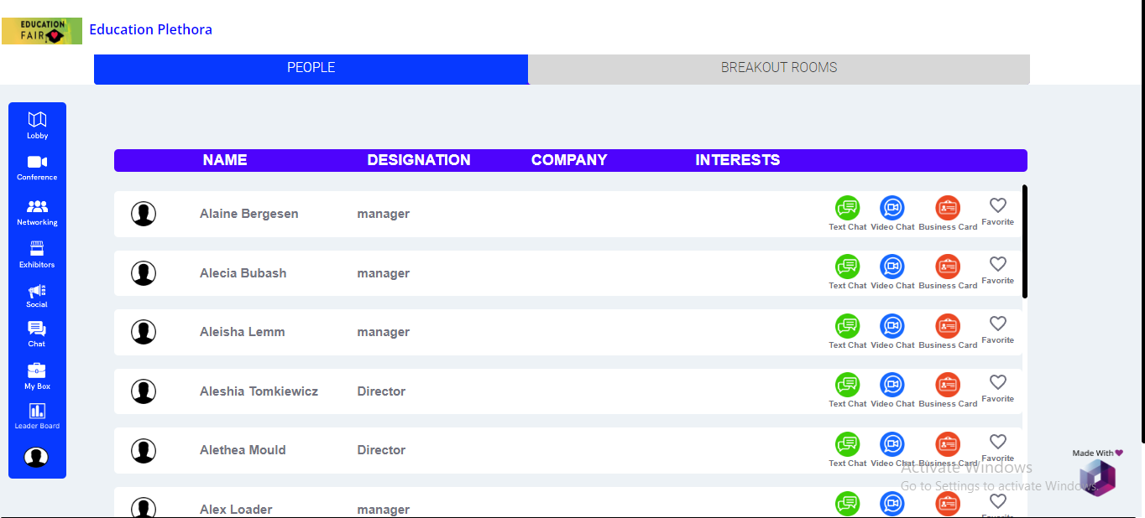The image size is (1145, 518).
Task: Open the Chat sidebar icon
Action: pyautogui.click(x=37, y=329)
